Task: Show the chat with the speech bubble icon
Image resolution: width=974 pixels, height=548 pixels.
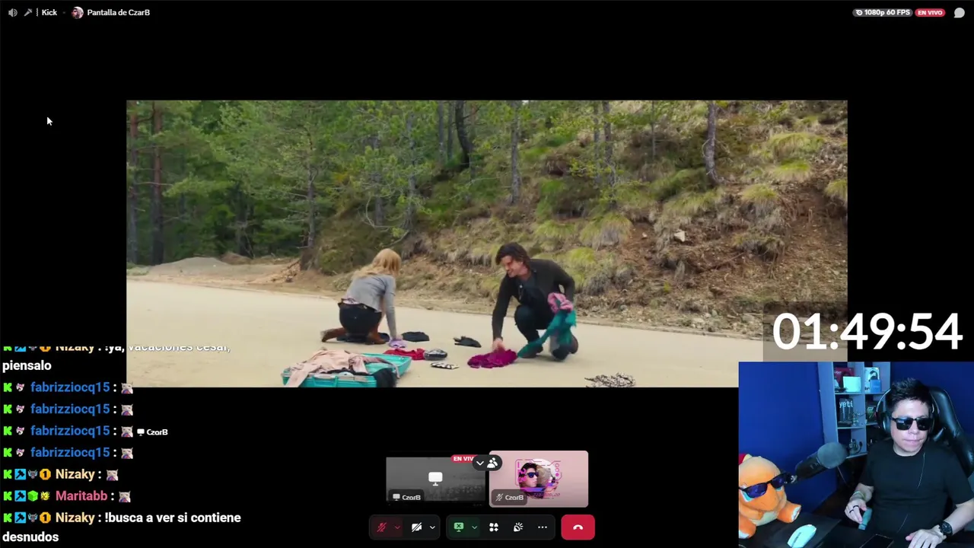Action: tap(959, 12)
